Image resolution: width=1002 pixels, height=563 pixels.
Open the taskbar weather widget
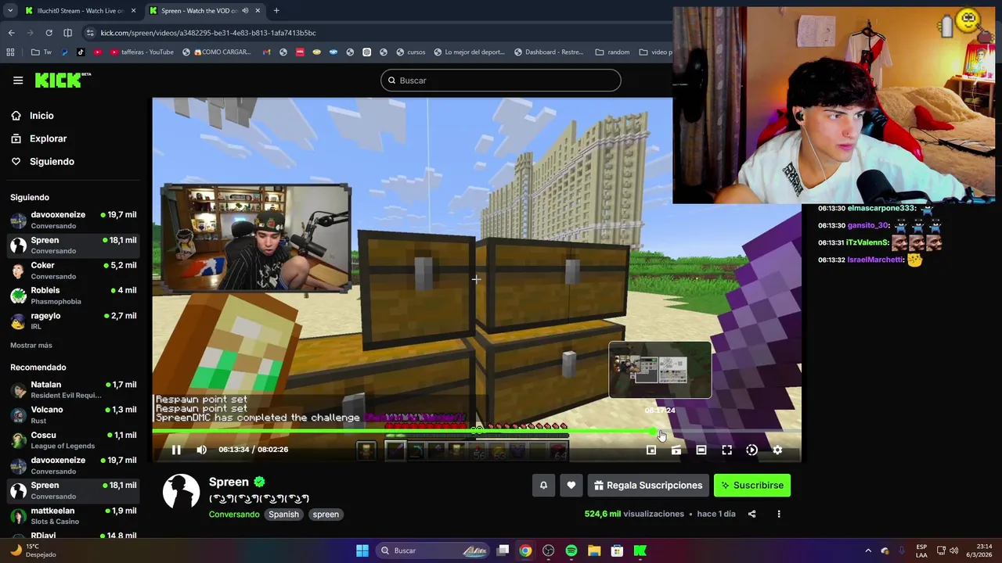[x=33, y=550]
